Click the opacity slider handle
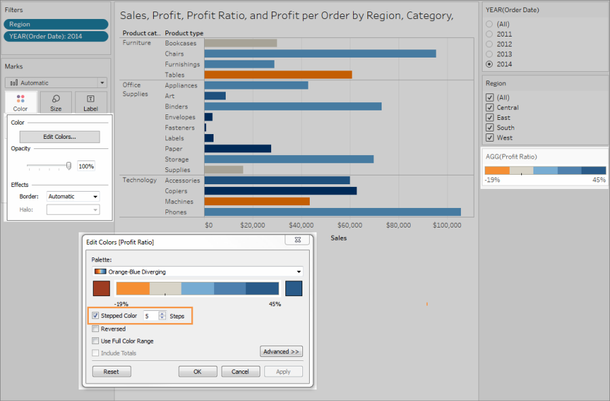This screenshot has width=610, height=401. coord(68,166)
